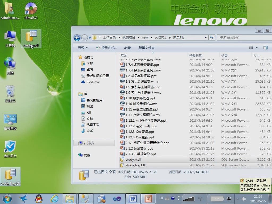Expand the sql2012 breadcrumb arrow

(x=170, y=37)
